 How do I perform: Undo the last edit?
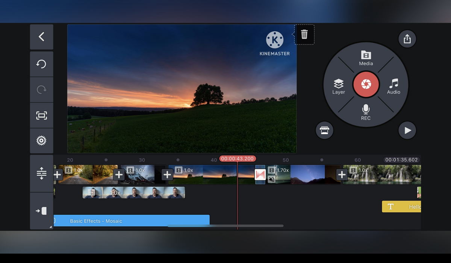pos(41,64)
